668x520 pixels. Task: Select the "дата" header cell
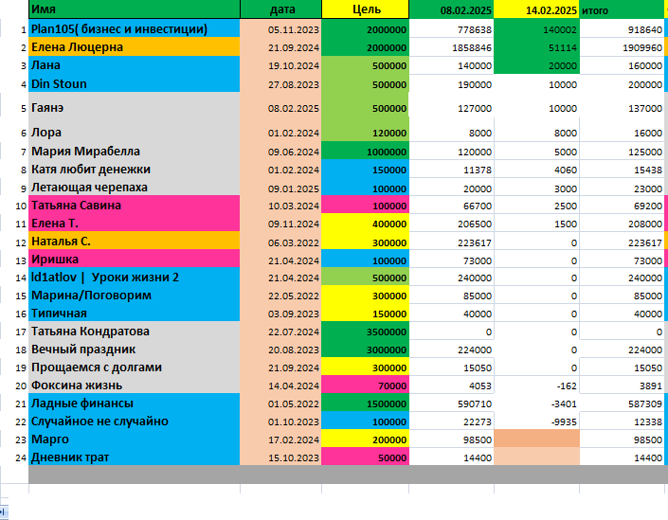[x=280, y=9]
